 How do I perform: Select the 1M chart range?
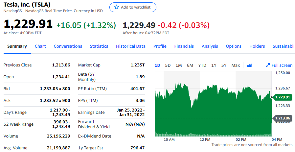(x=179, y=65)
